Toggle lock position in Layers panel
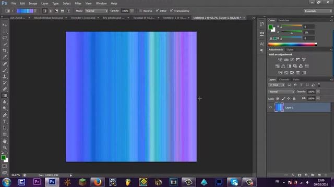 [289, 99]
